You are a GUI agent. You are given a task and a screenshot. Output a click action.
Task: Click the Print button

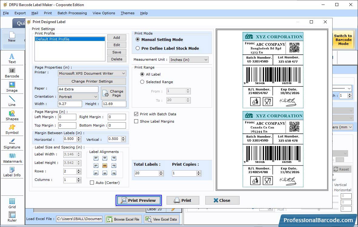click(x=183, y=200)
